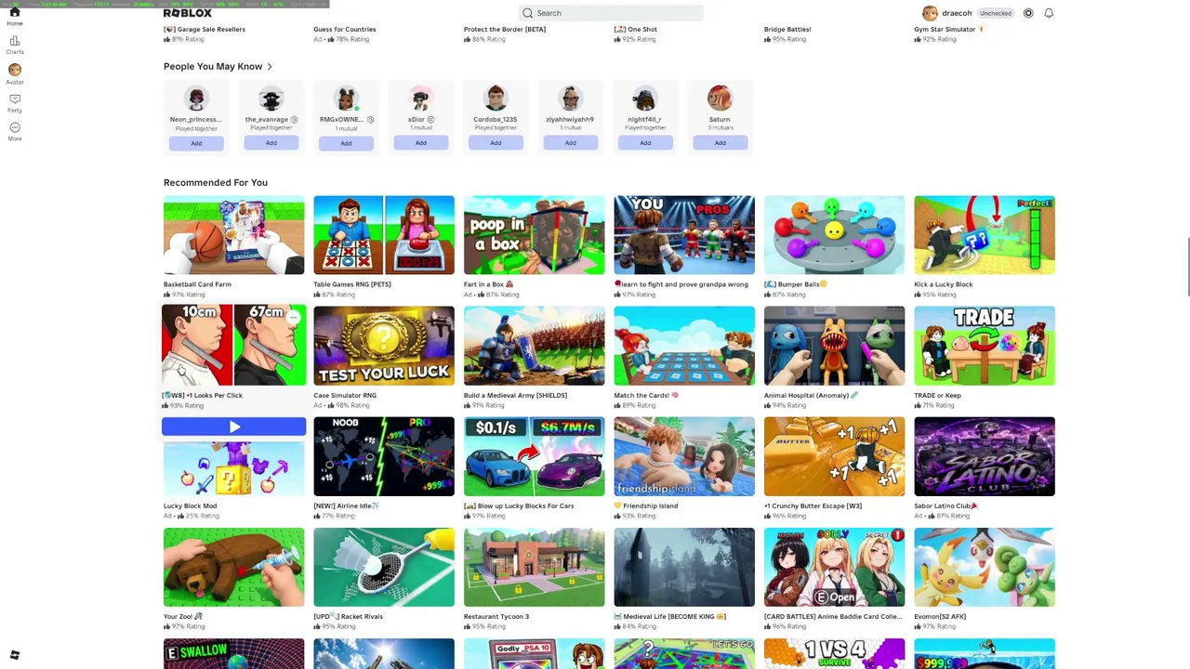
Task: Add RMGxOWNE as a friend
Action: [x=346, y=143]
